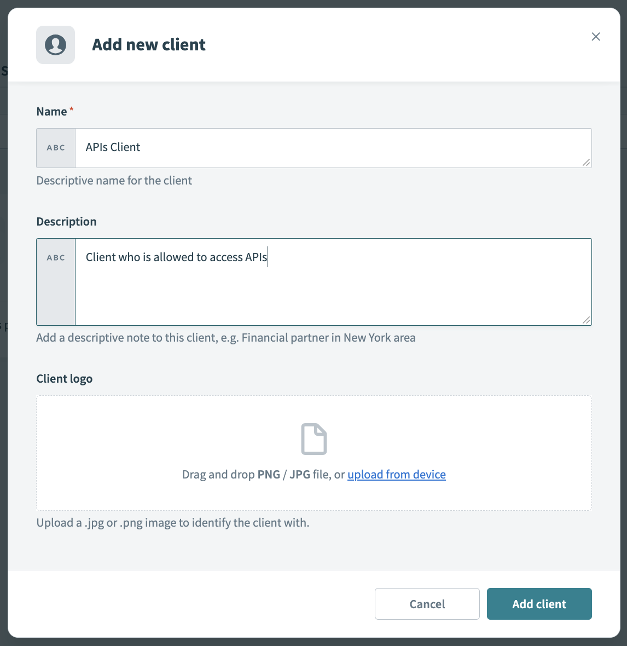This screenshot has width=627, height=646.
Task: Click the Description field label
Action: pos(66,221)
